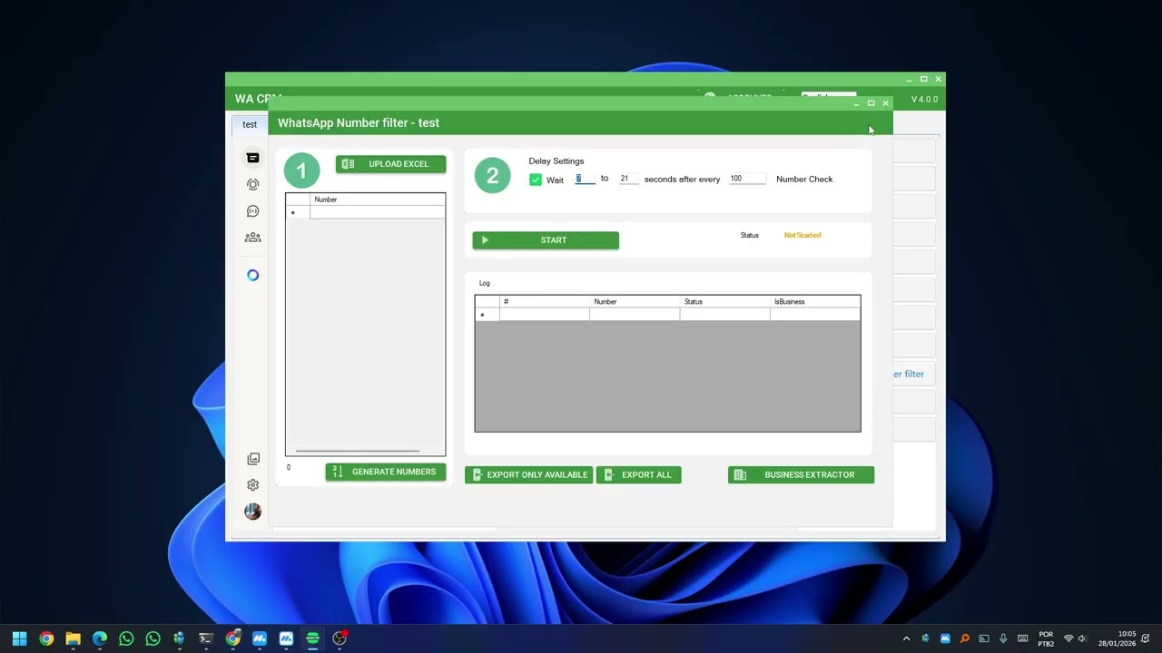This screenshot has width=1162, height=653.
Task: Click the IsBusiness column header in Log table
Action: pyautogui.click(x=814, y=301)
